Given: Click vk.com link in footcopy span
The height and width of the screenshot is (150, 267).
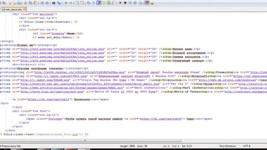Looking at the screenshot, I should pyautogui.click(x=161, y=119).
